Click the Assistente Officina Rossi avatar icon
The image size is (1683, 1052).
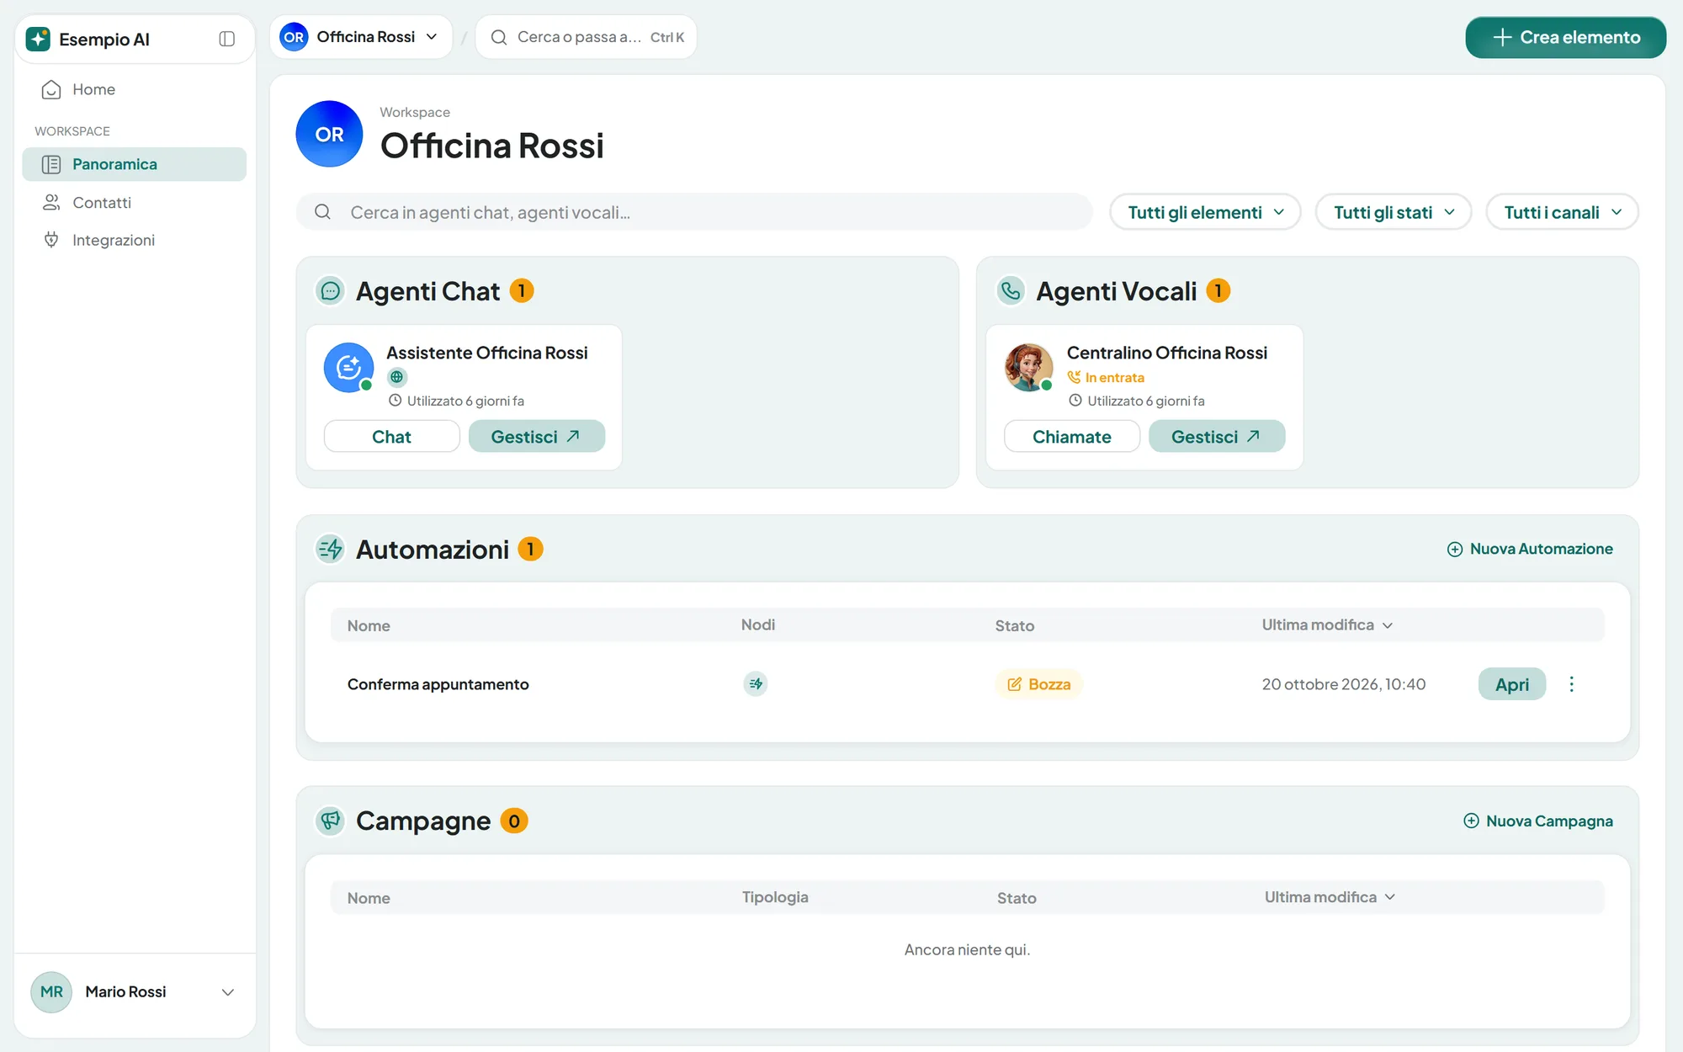pos(348,368)
